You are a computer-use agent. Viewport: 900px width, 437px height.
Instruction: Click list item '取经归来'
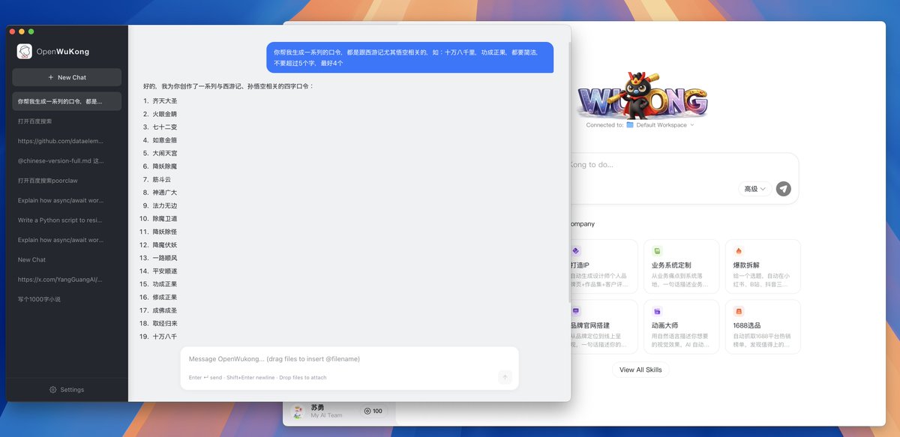tap(165, 324)
